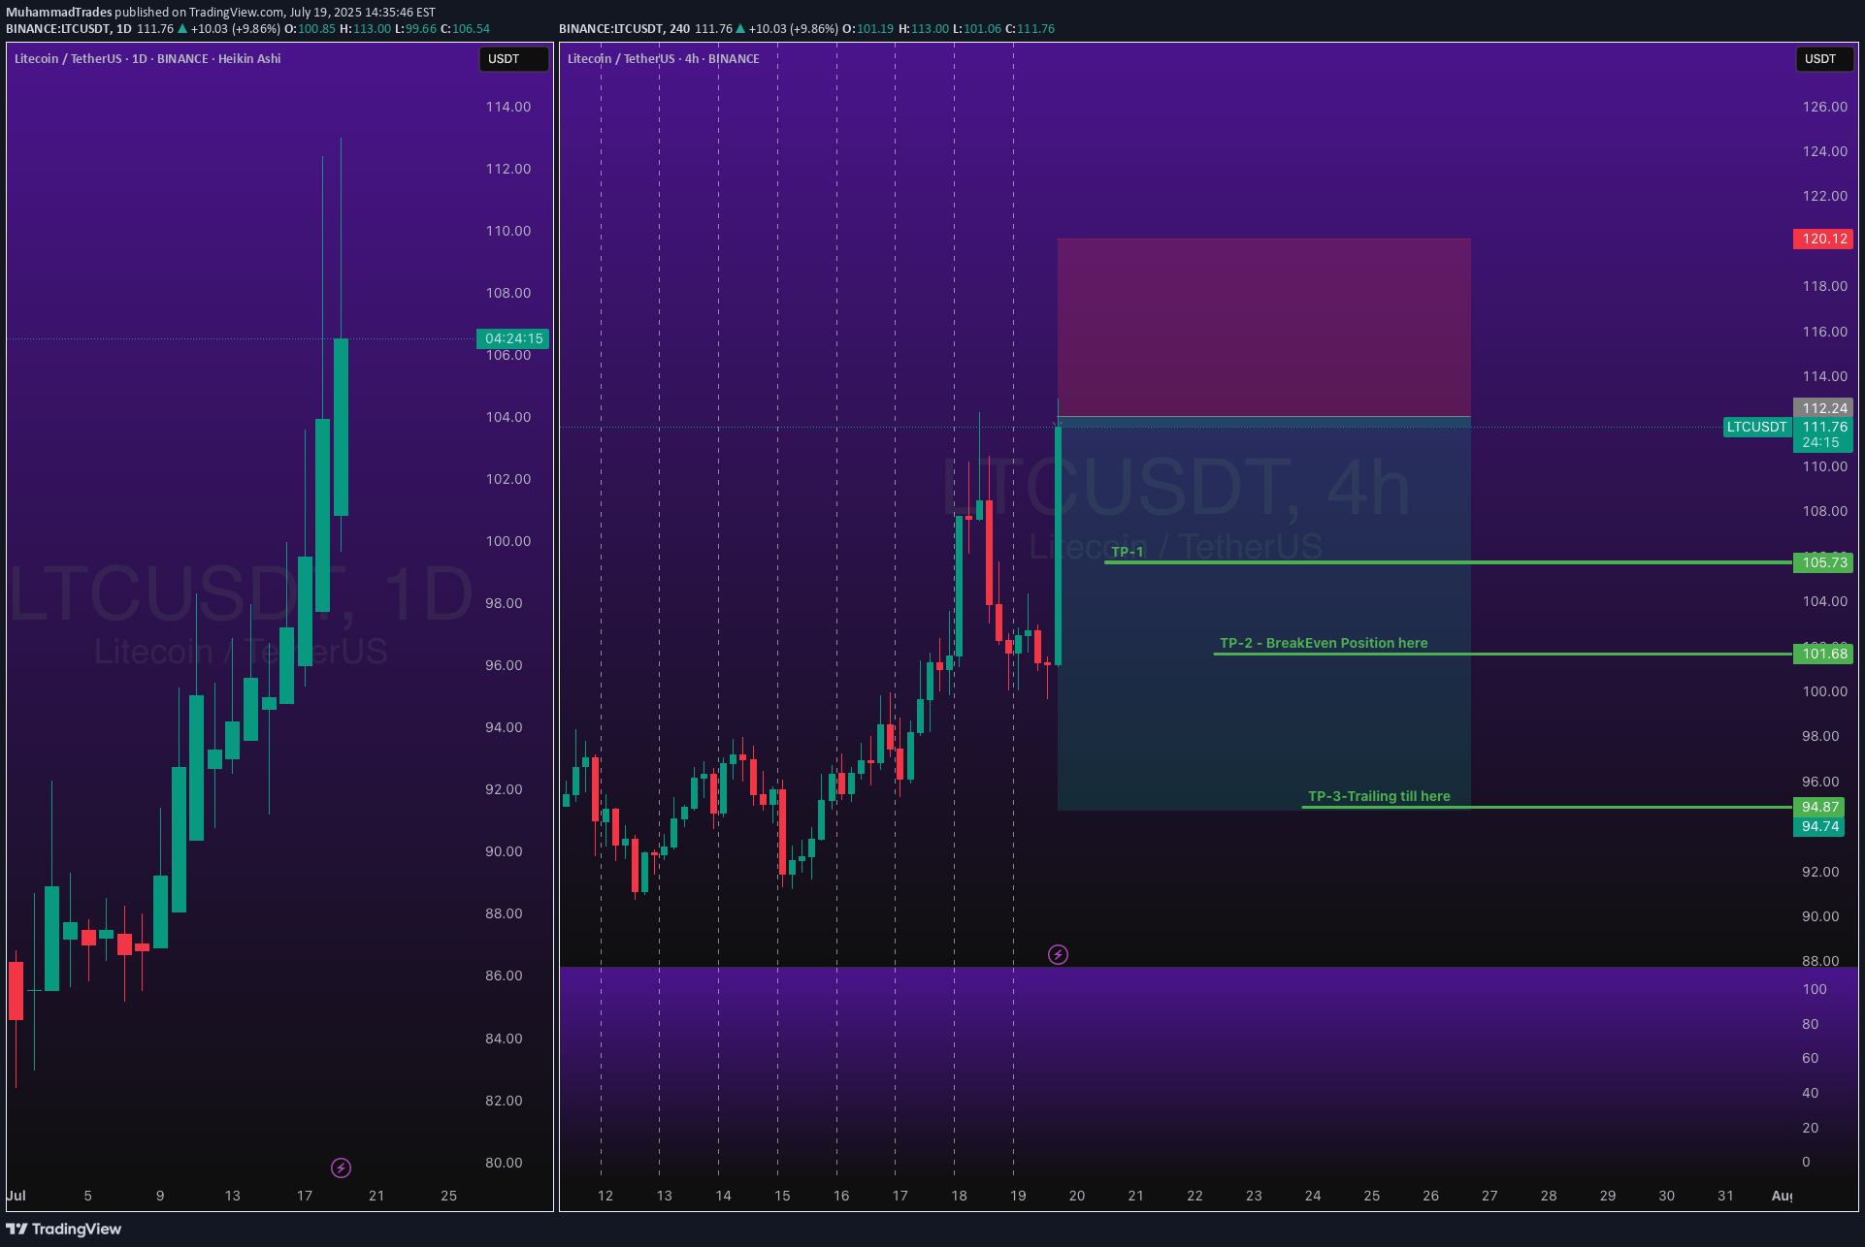Click the lightning event icon on daily chart
Image resolution: width=1865 pixels, height=1247 pixels.
[341, 1167]
